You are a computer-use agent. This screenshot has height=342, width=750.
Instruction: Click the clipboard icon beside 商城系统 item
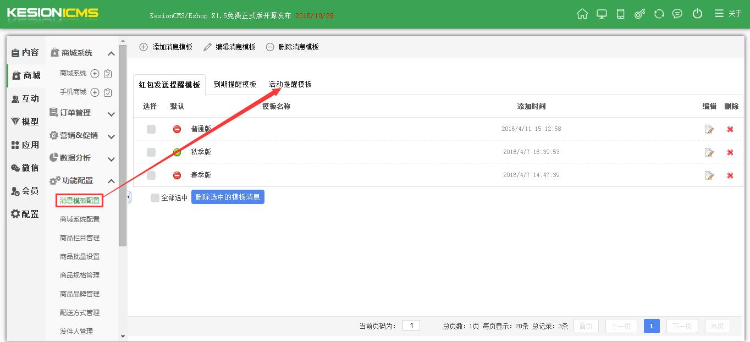pyautogui.click(x=108, y=74)
